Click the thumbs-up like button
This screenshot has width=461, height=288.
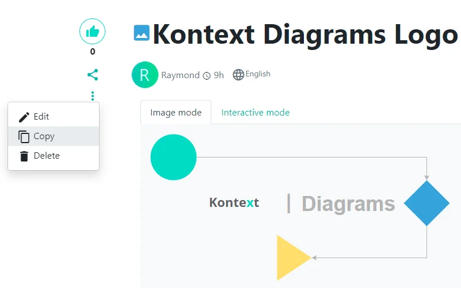pos(92,32)
